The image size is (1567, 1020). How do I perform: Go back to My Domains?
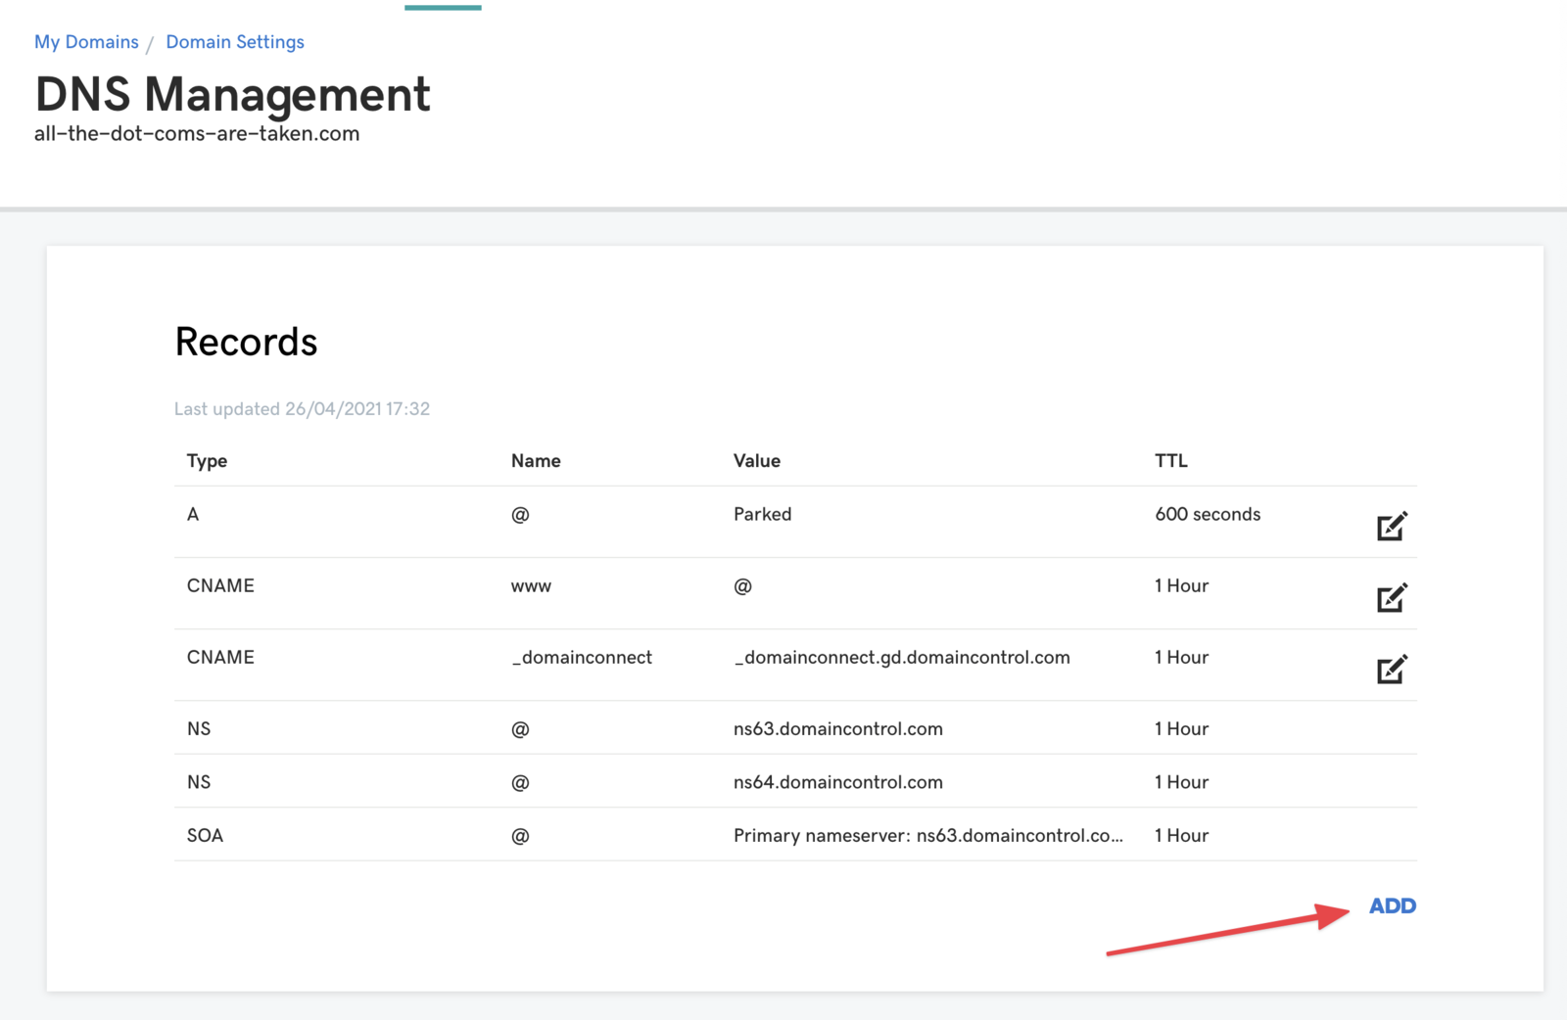coord(86,42)
